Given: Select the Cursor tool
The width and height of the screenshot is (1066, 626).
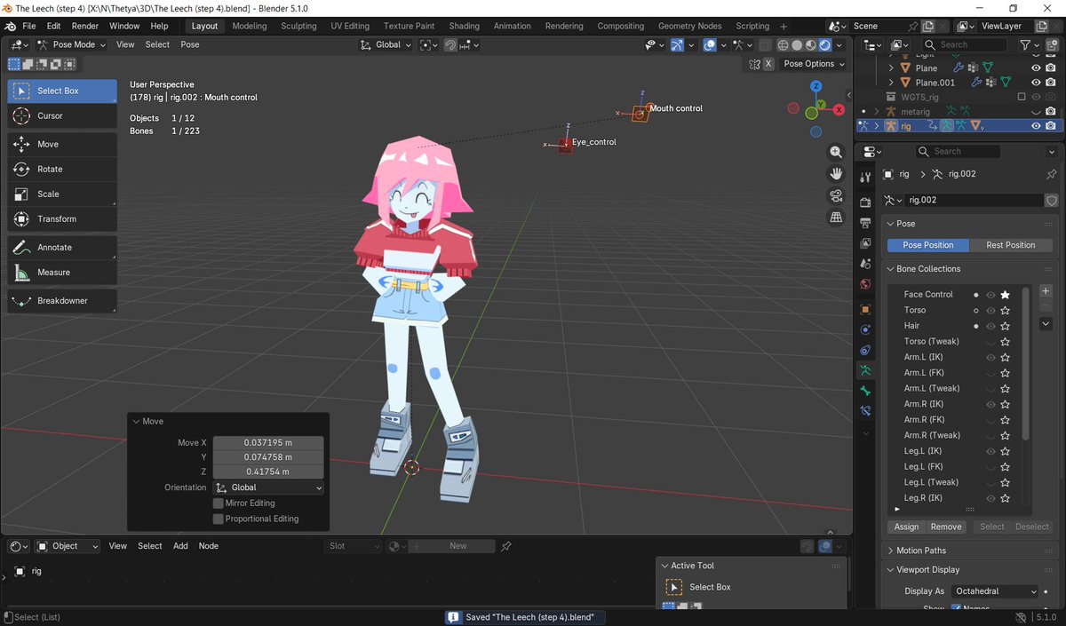Looking at the screenshot, I should [62, 115].
